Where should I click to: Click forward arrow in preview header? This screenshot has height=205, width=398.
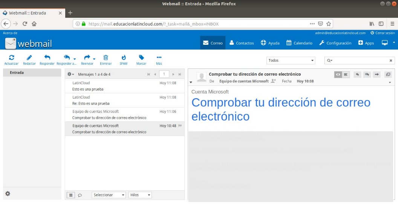tap(377, 74)
